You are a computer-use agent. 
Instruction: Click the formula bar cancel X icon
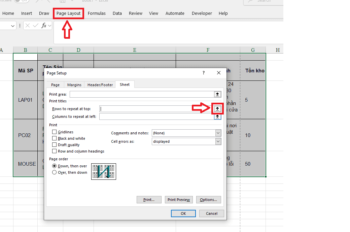click(x=28, y=26)
